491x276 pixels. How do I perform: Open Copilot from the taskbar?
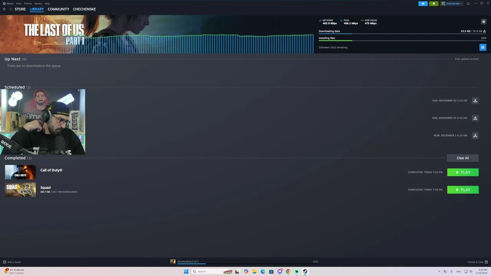[x=246, y=271]
